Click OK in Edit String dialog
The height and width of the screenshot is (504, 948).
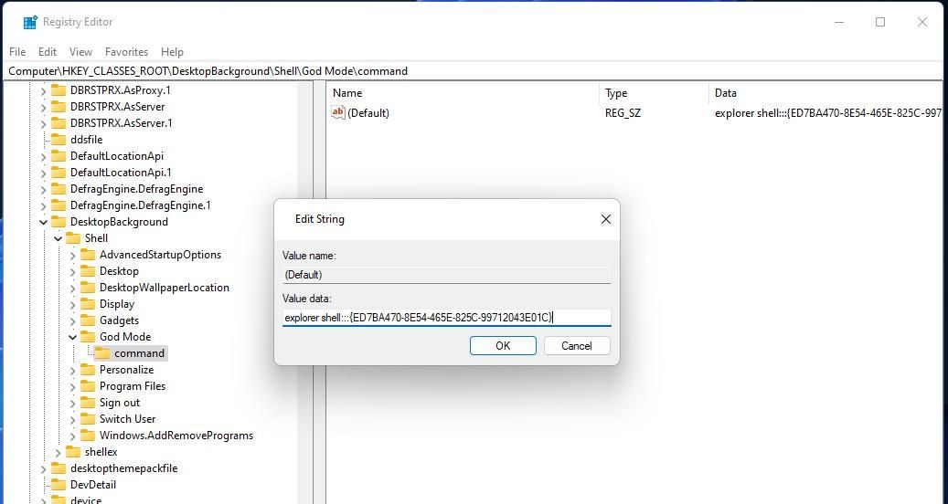pyautogui.click(x=503, y=346)
